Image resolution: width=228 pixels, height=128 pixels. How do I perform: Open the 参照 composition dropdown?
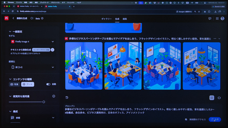32,118
